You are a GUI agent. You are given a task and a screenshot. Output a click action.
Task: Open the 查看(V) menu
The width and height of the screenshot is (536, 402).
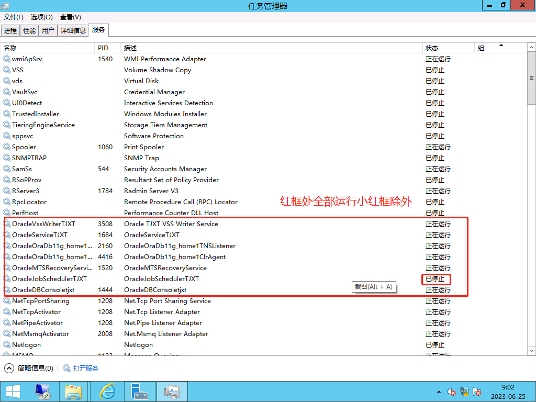pyautogui.click(x=71, y=17)
